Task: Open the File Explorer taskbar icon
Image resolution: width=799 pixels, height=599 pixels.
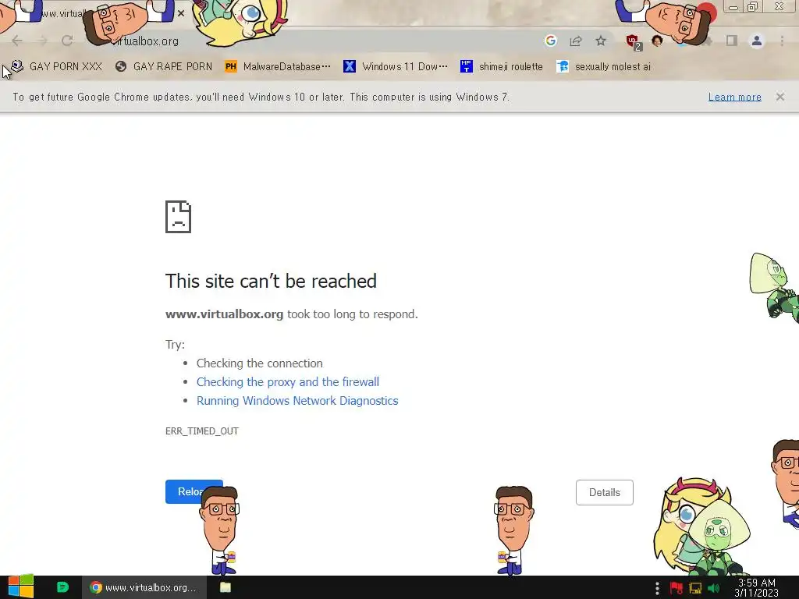Action: (x=225, y=587)
